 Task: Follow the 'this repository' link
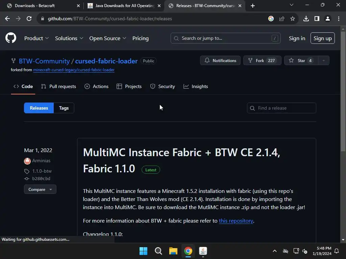(236, 221)
